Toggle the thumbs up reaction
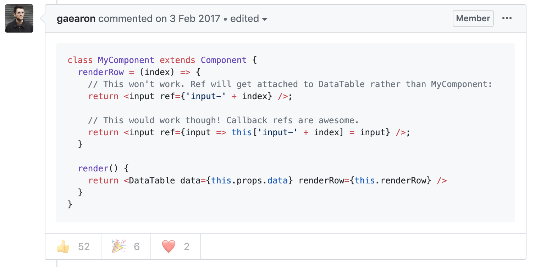Screen dimensions: 535x267 73,246
